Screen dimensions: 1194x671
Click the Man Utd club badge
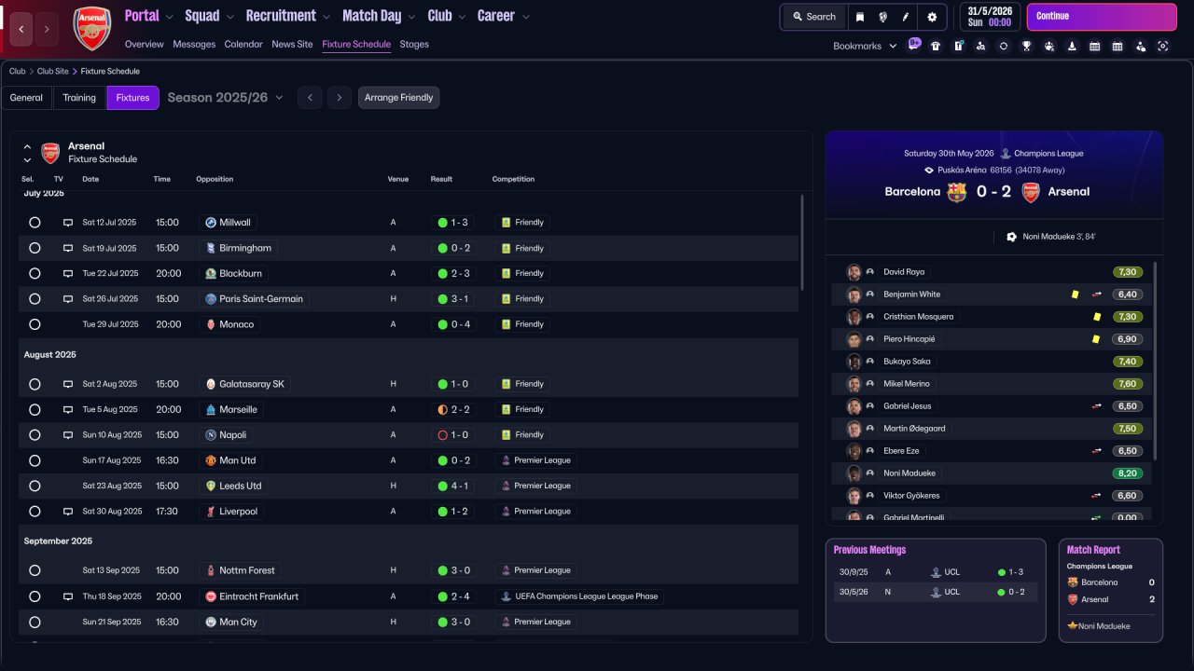pos(211,460)
